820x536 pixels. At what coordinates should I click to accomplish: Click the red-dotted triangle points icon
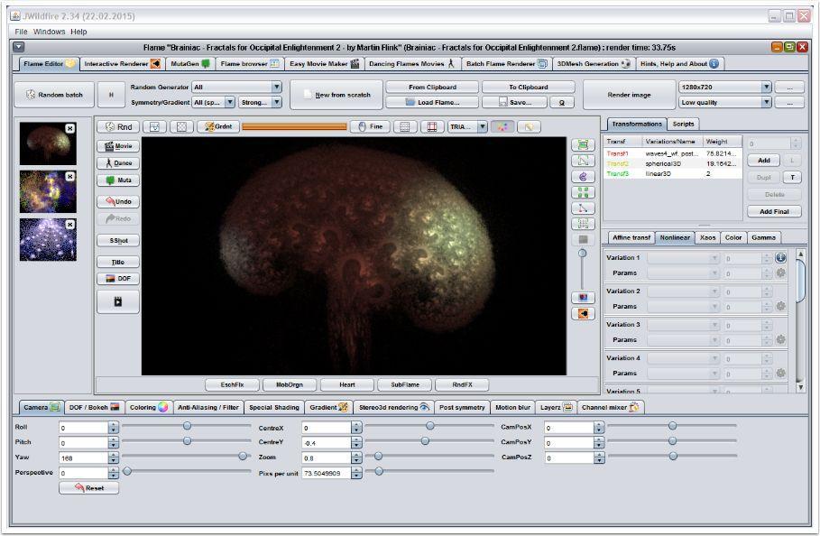pyautogui.click(x=583, y=208)
